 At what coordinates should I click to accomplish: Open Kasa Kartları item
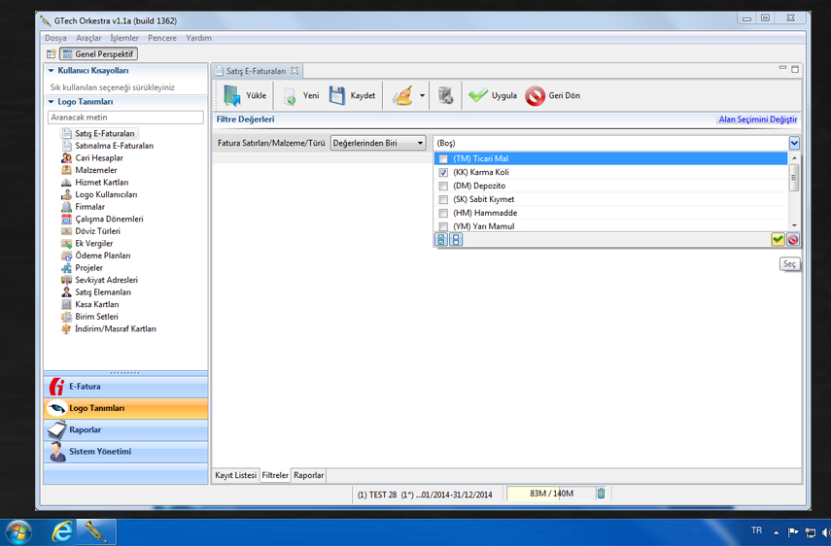click(96, 304)
